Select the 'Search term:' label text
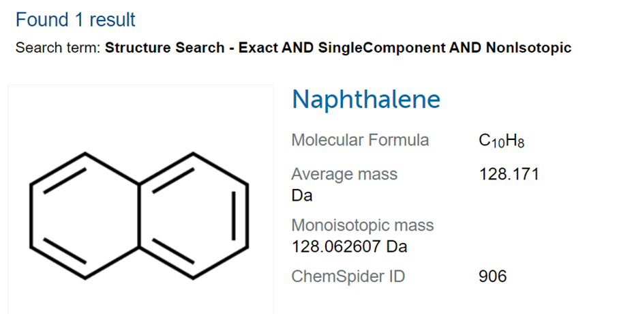Image resolution: width=617 pixels, height=314 pixels. pyautogui.click(x=58, y=48)
